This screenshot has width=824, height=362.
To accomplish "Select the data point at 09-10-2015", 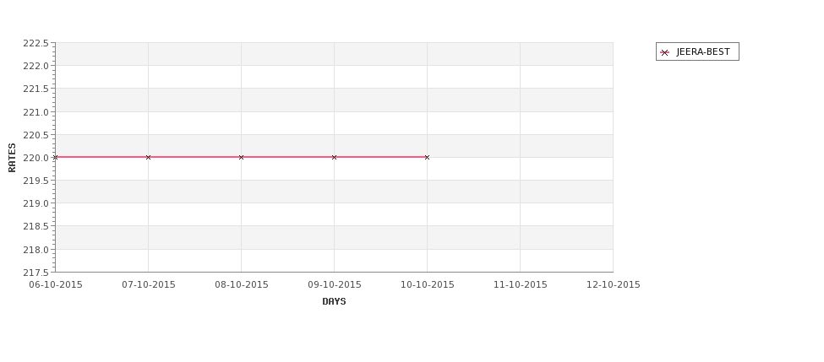I will 334,157.
